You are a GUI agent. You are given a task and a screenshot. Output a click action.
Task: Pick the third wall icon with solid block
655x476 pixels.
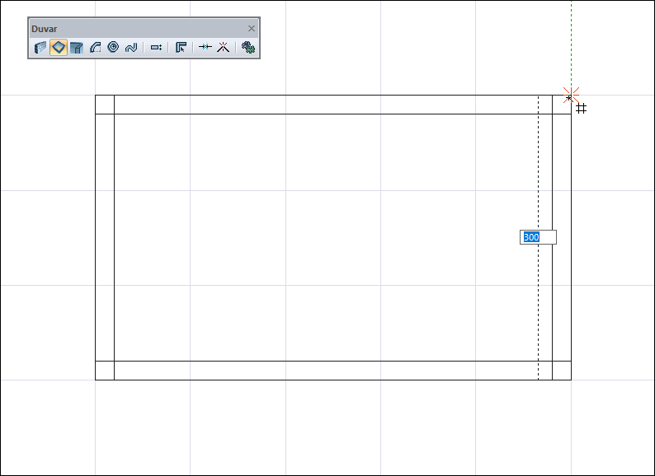(x=77, y=48)
